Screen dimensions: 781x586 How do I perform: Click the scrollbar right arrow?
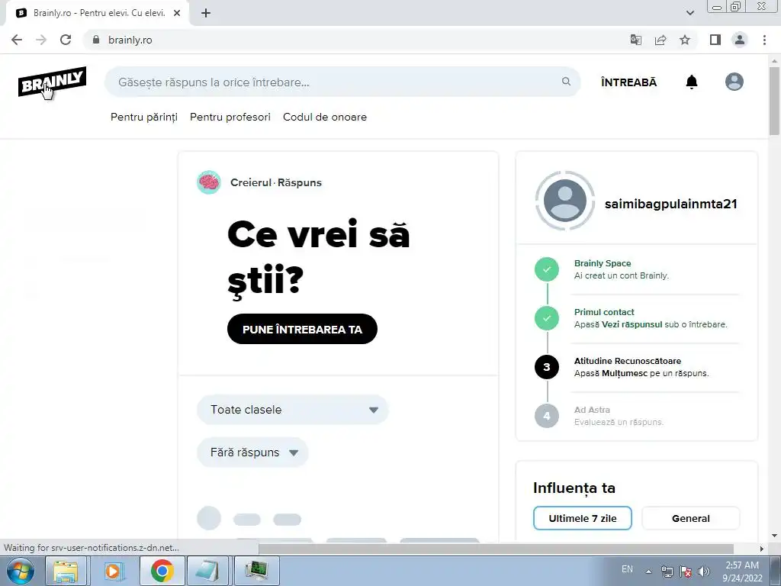[x=761, y=549]
